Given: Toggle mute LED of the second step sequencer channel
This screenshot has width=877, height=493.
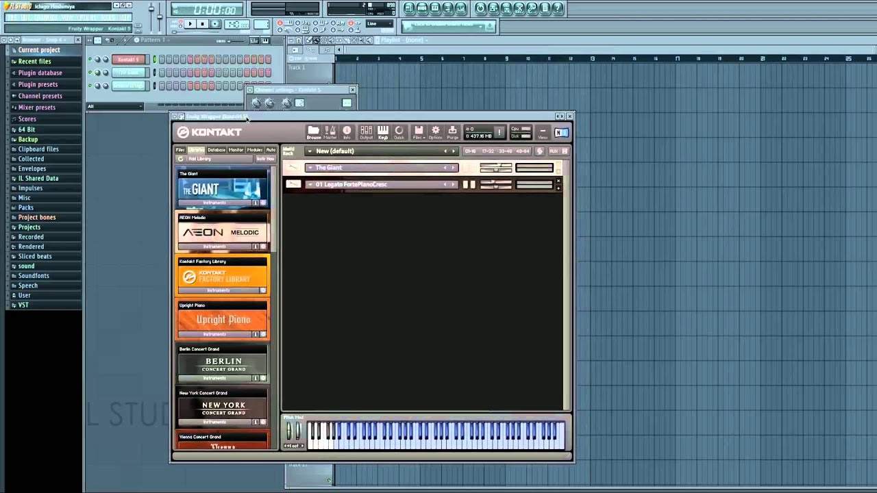Looking at the screenshot, I should click(90, 73).
